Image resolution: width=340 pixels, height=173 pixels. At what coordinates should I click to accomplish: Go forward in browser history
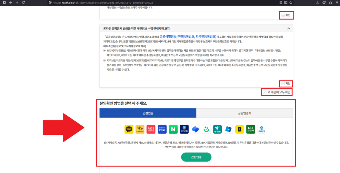point(17,3)
